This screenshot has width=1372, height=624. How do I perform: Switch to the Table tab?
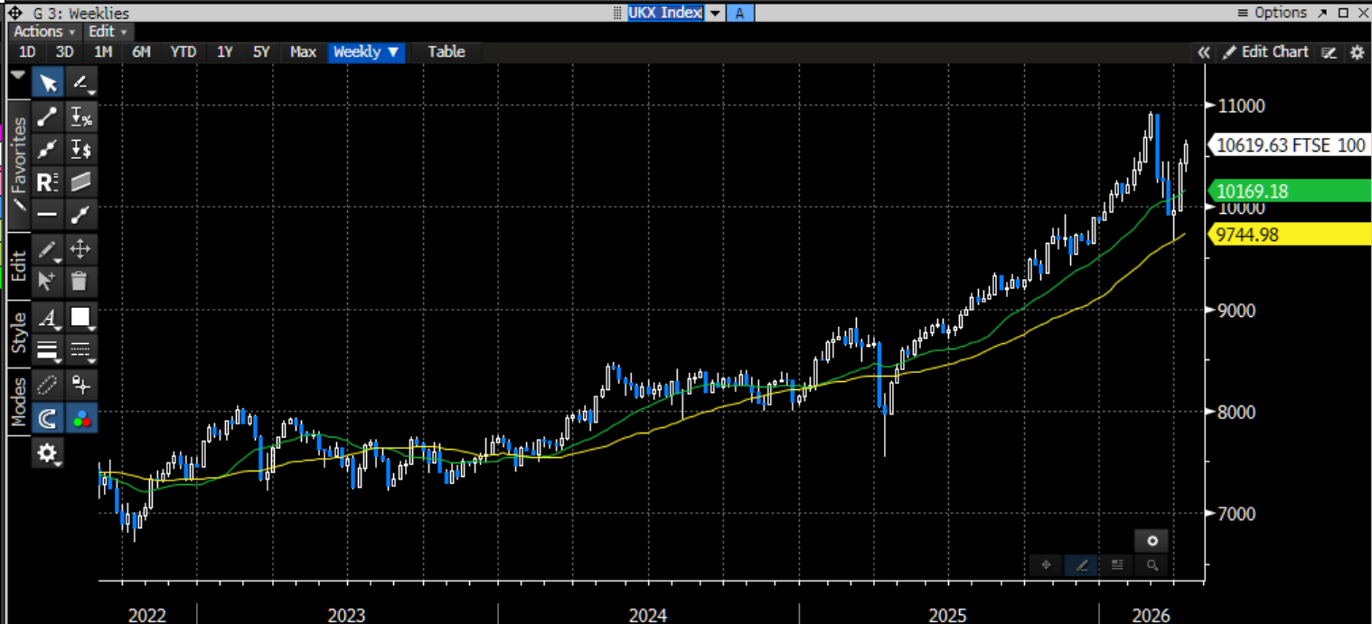[x=446, y=51]
